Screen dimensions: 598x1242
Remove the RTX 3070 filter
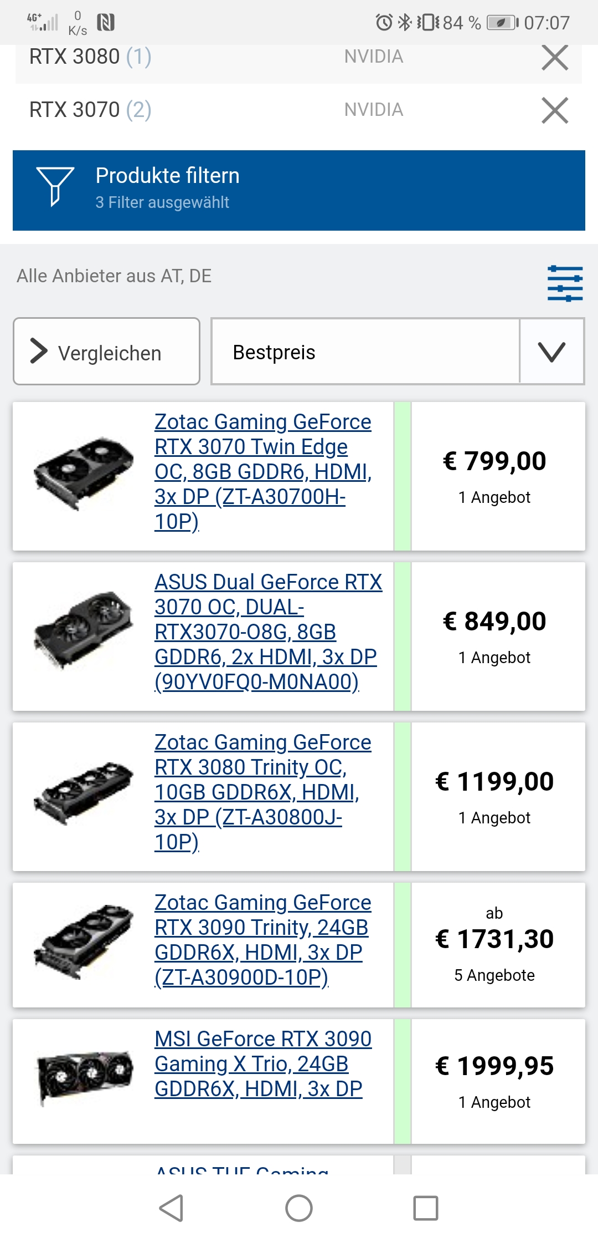coord(555,110)
